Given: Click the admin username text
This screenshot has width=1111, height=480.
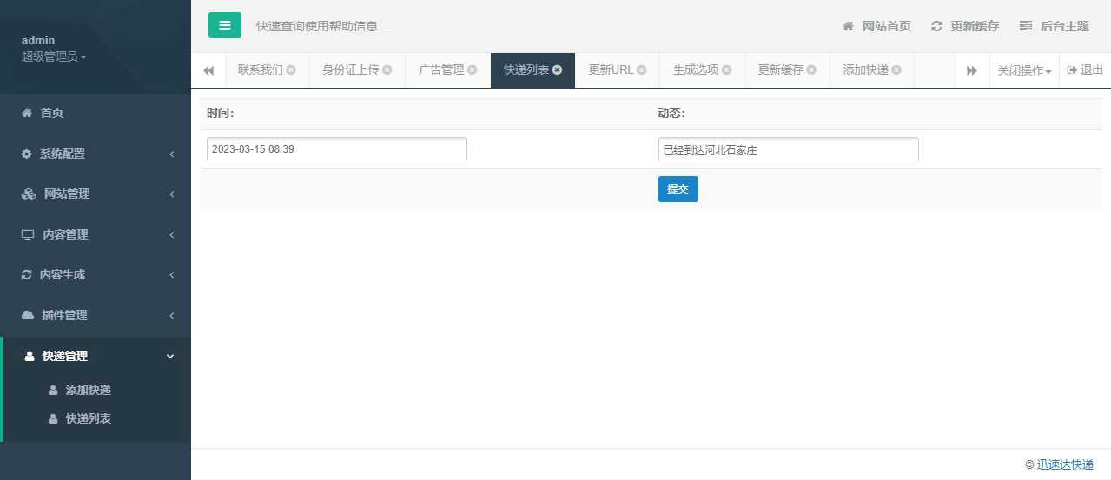Looking at the screenshot, I should (38, 40).
